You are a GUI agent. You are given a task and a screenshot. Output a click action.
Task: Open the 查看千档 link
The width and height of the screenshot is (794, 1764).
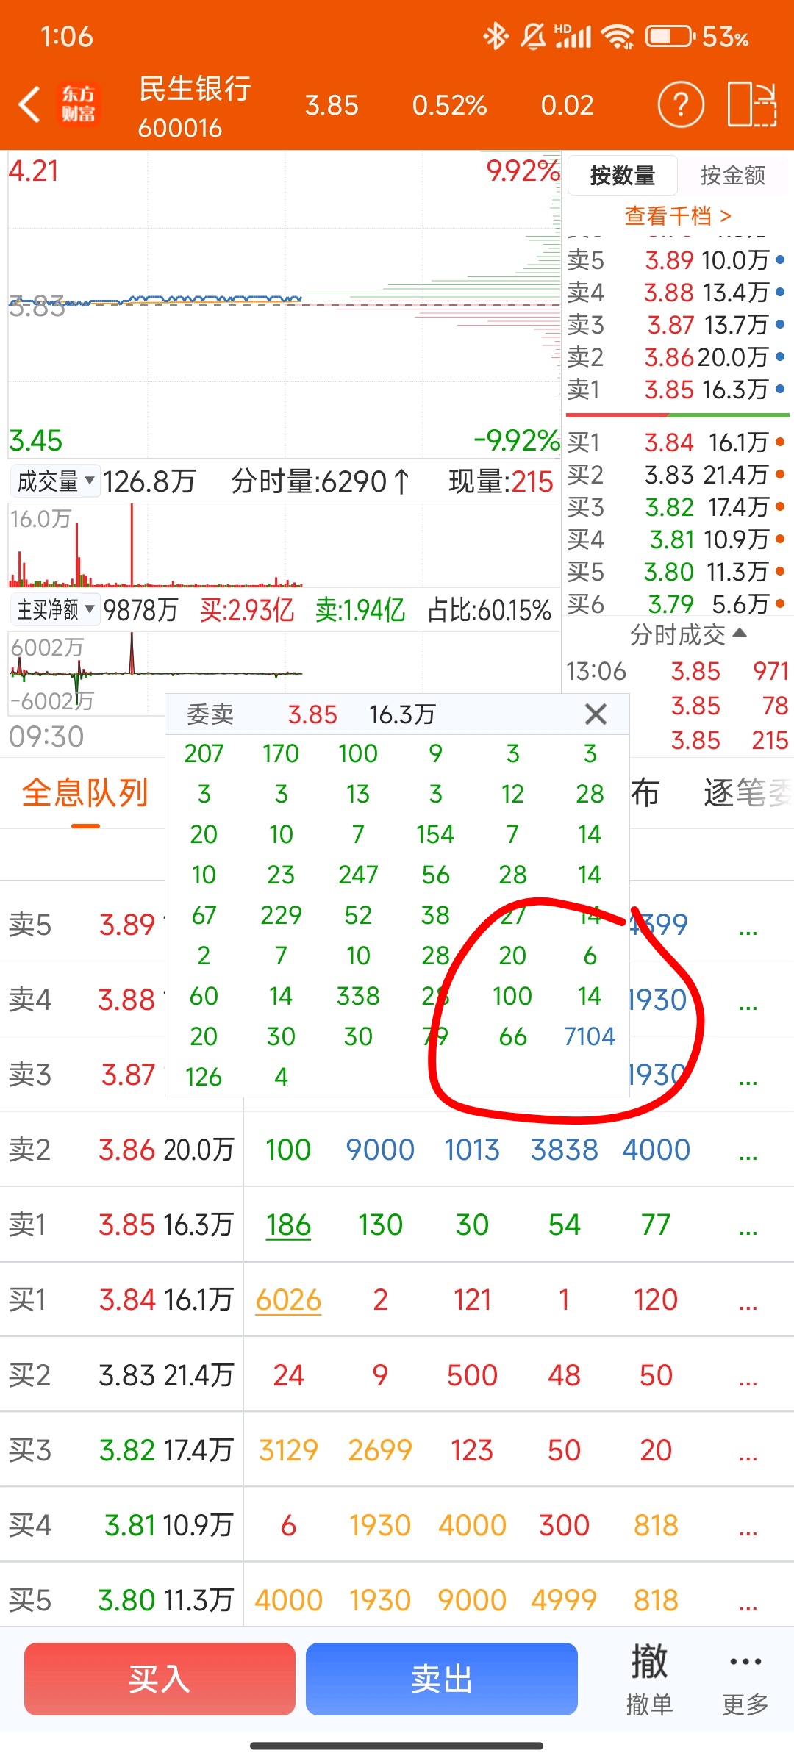pos(678,215)
